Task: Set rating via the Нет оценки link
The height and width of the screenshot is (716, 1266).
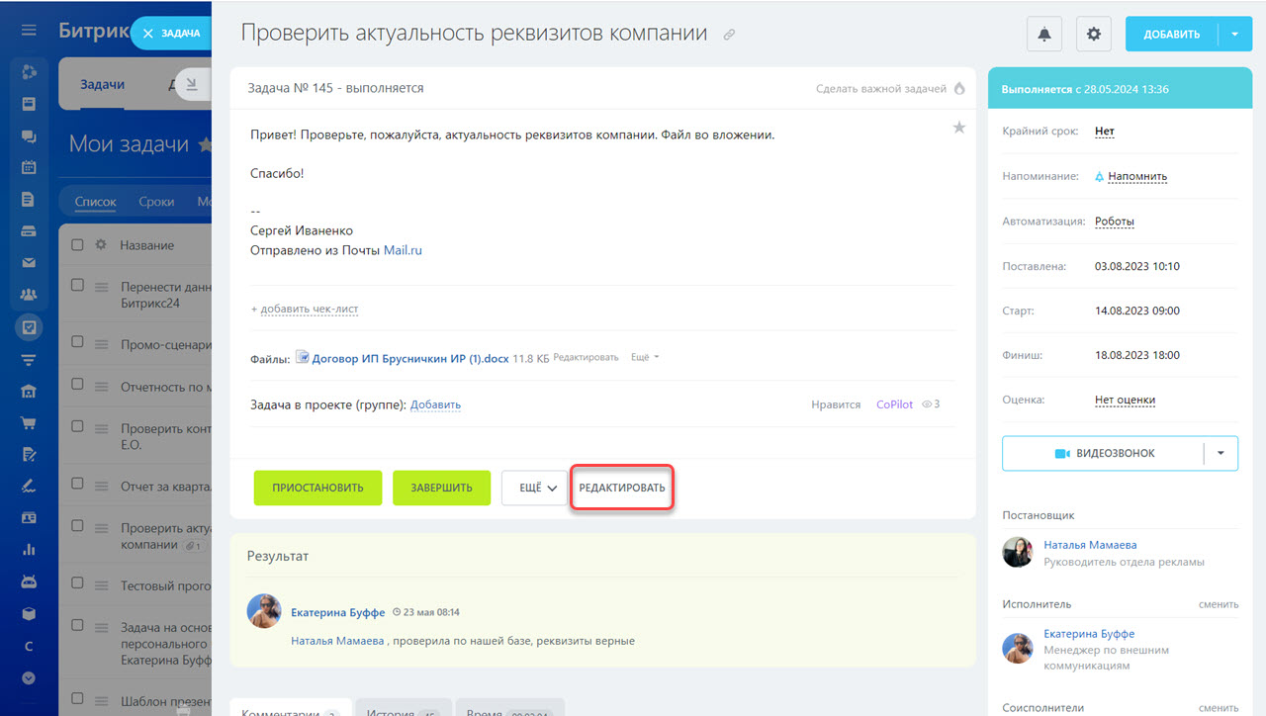Action: [1125, 400]
